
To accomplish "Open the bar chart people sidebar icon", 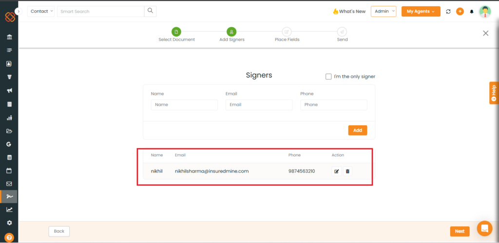I will coord(9,118).
